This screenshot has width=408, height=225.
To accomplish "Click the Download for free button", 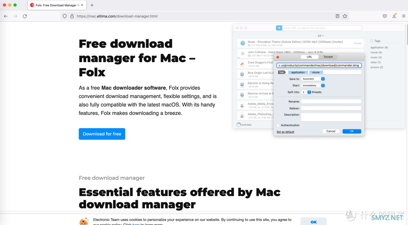I will click(x=102, y=134).
